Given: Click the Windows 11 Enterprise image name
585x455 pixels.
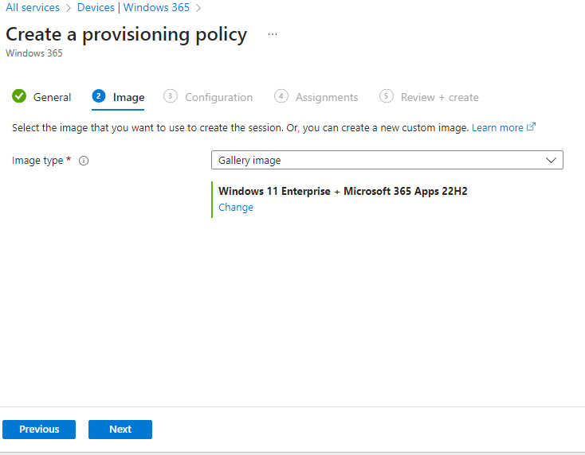Looking at the screenshot, I should point(343,191).
